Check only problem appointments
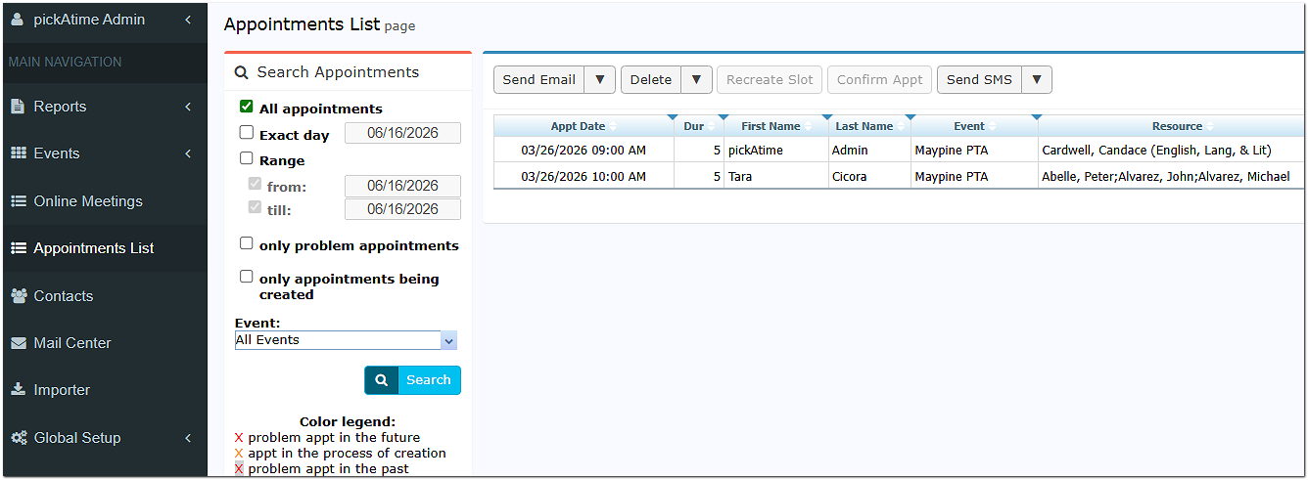The image size is (1308, 480). tap(247, 243)
